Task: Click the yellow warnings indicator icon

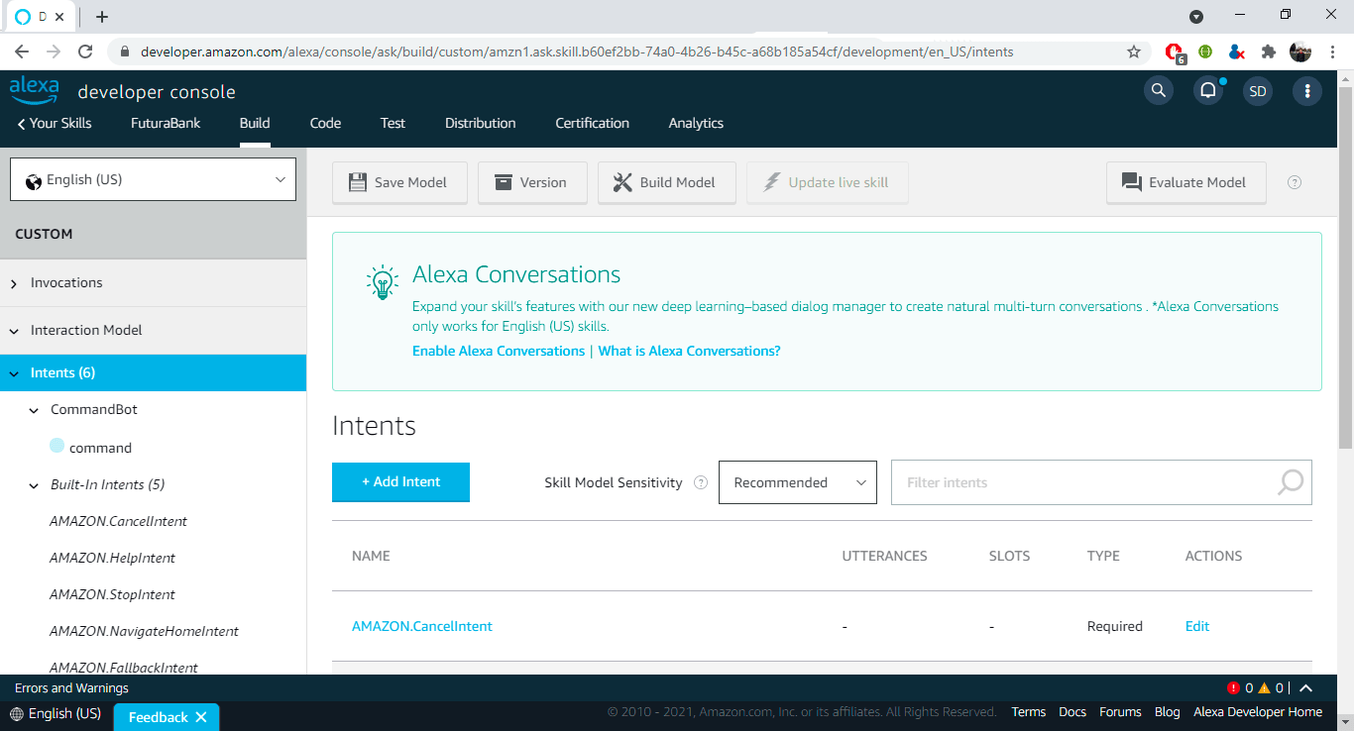Action: [1264, 687]
